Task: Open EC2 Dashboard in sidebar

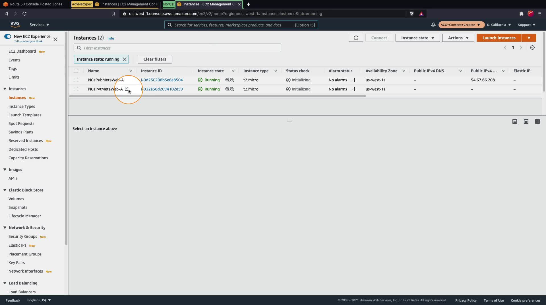Action: [x=22, y=51]
